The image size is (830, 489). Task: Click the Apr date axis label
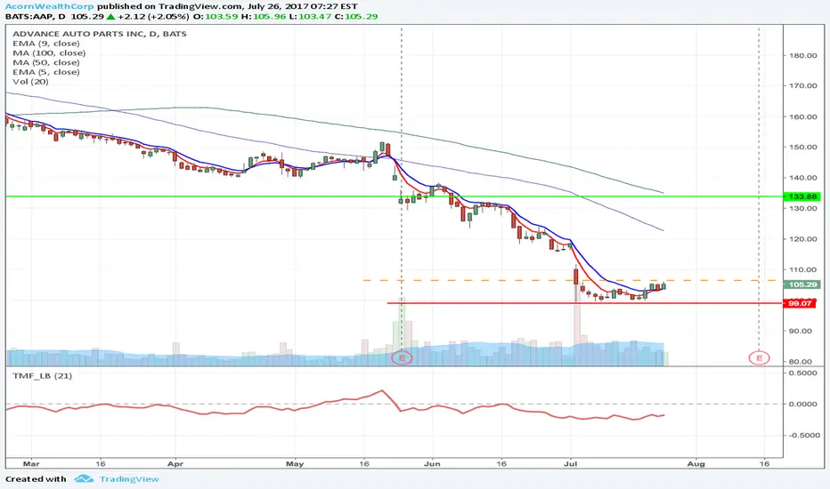[175, 463]
